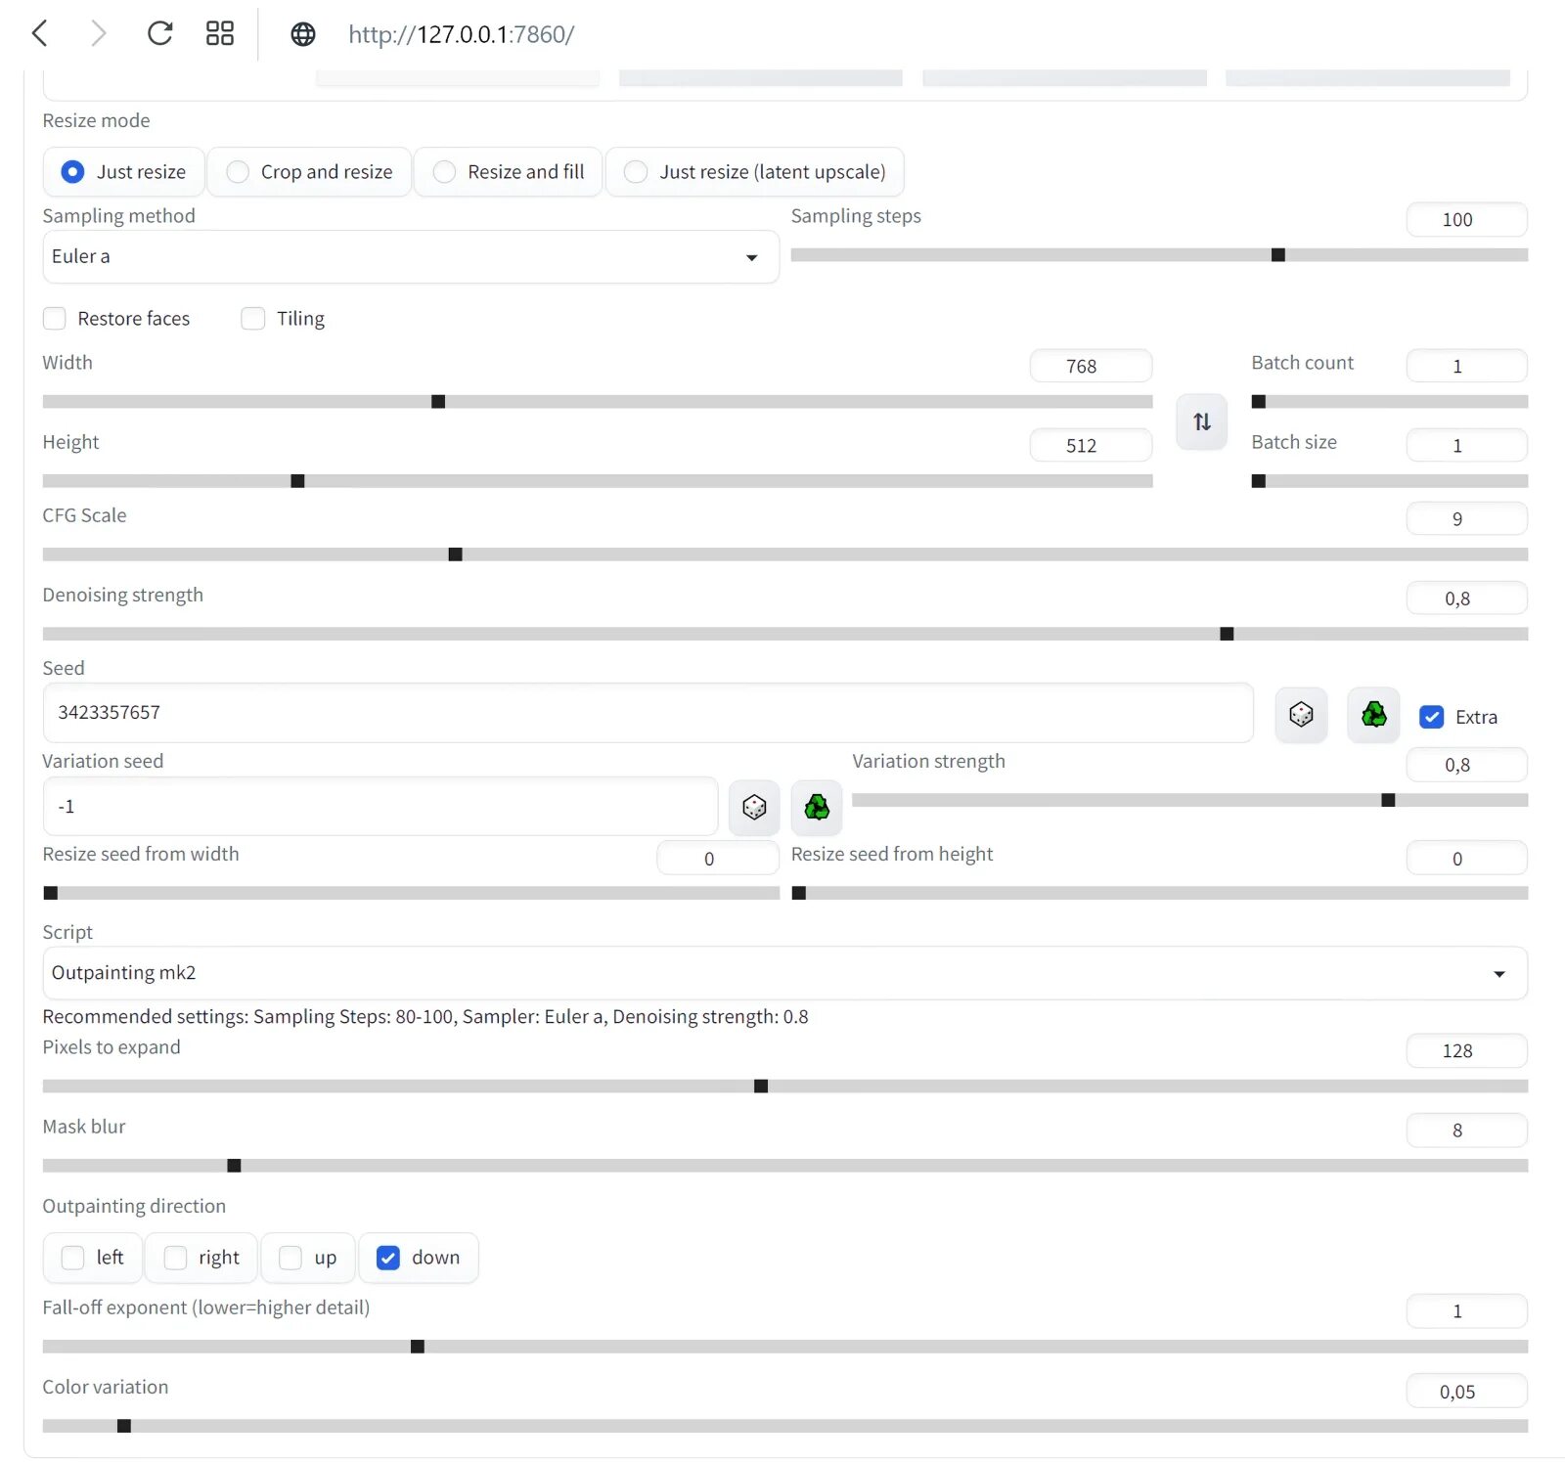This screenshot has height=1462, width=1565.
Task: Click the Seed input field
Action: (x=648, y=713)
